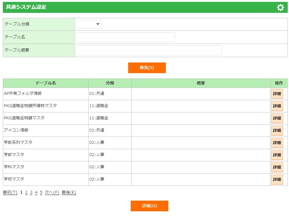This screenshot has width=289, height=216.
Task: Click the テーブル名 column header
Action: tap(46, 83)
